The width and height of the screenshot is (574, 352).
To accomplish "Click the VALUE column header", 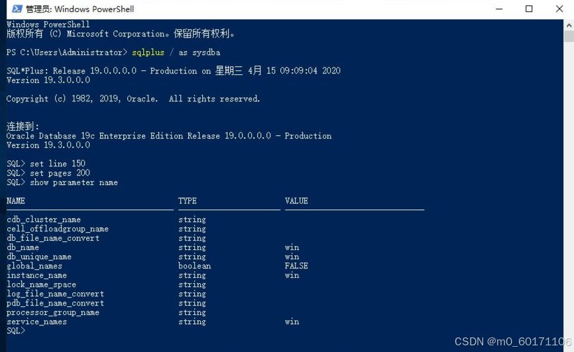I will click(296, 201).
